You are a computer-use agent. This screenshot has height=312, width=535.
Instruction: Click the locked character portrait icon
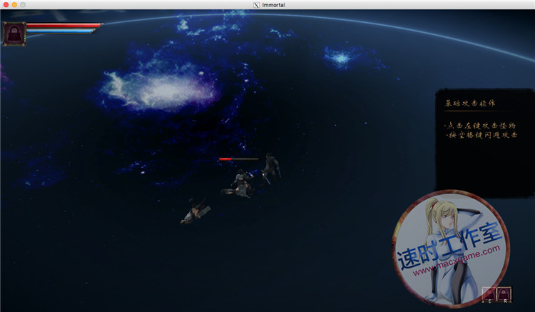click(14, 34)
